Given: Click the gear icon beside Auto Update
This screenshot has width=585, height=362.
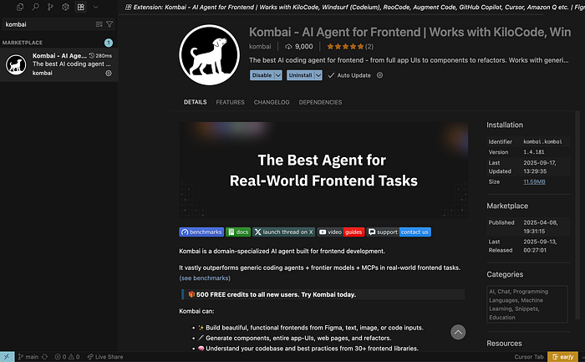Looking at the screenshot, I should click(x=379, y=75).
